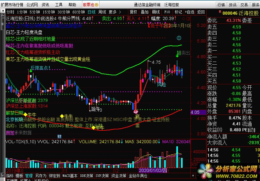
Task: Open the 工具 menu
Action: click(x=59, y=5)
